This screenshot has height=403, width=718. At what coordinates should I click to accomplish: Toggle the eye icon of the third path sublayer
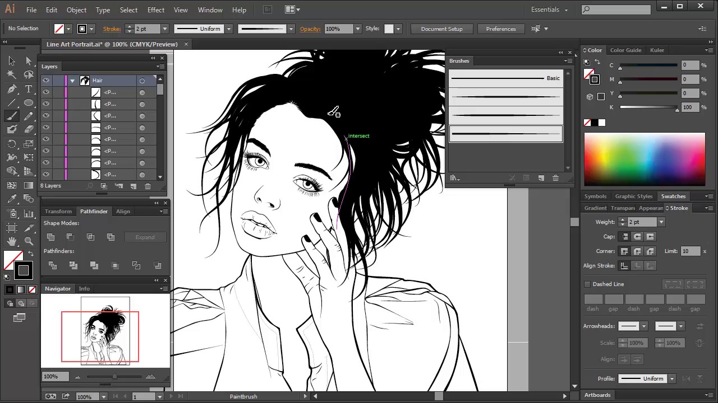point(46,116)
